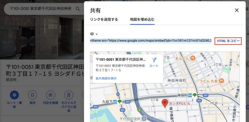Click the route 301 shield on map
Screen dimensions: 249x122
199,100
